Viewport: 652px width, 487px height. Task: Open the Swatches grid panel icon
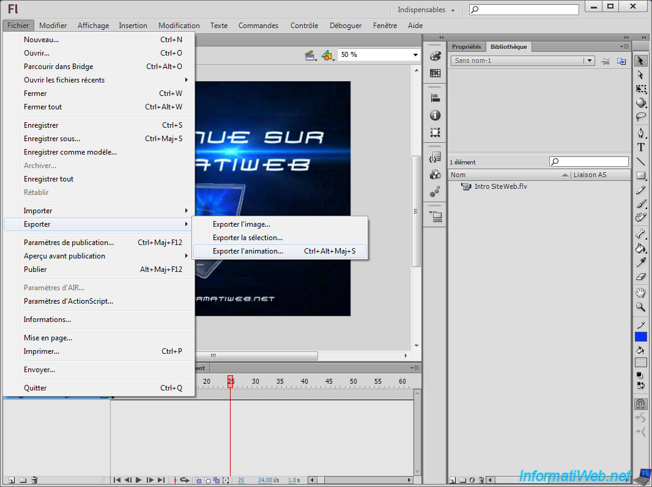[x=435, y=73]
